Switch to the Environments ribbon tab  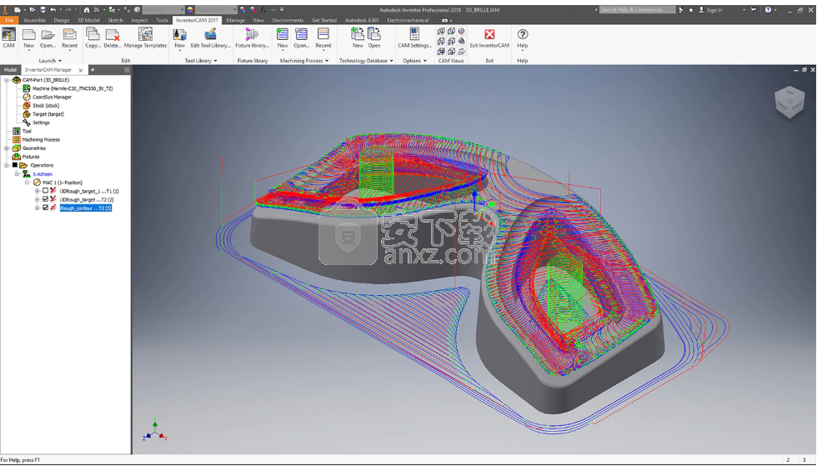[x=288, y=20]
